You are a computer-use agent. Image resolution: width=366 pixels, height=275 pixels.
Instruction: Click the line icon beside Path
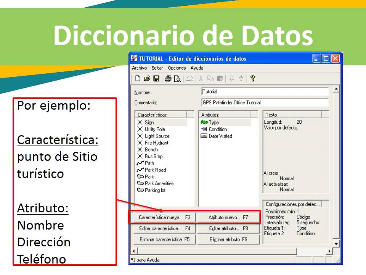pos(140,163)
